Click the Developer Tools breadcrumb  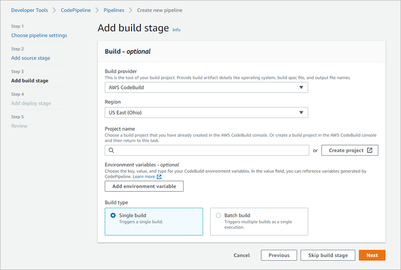pyautogui.click(x=30, y=10)
